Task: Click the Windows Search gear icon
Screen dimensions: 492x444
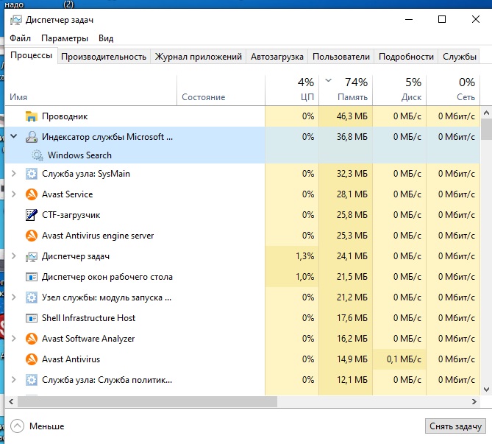Action: pos(38,155)
